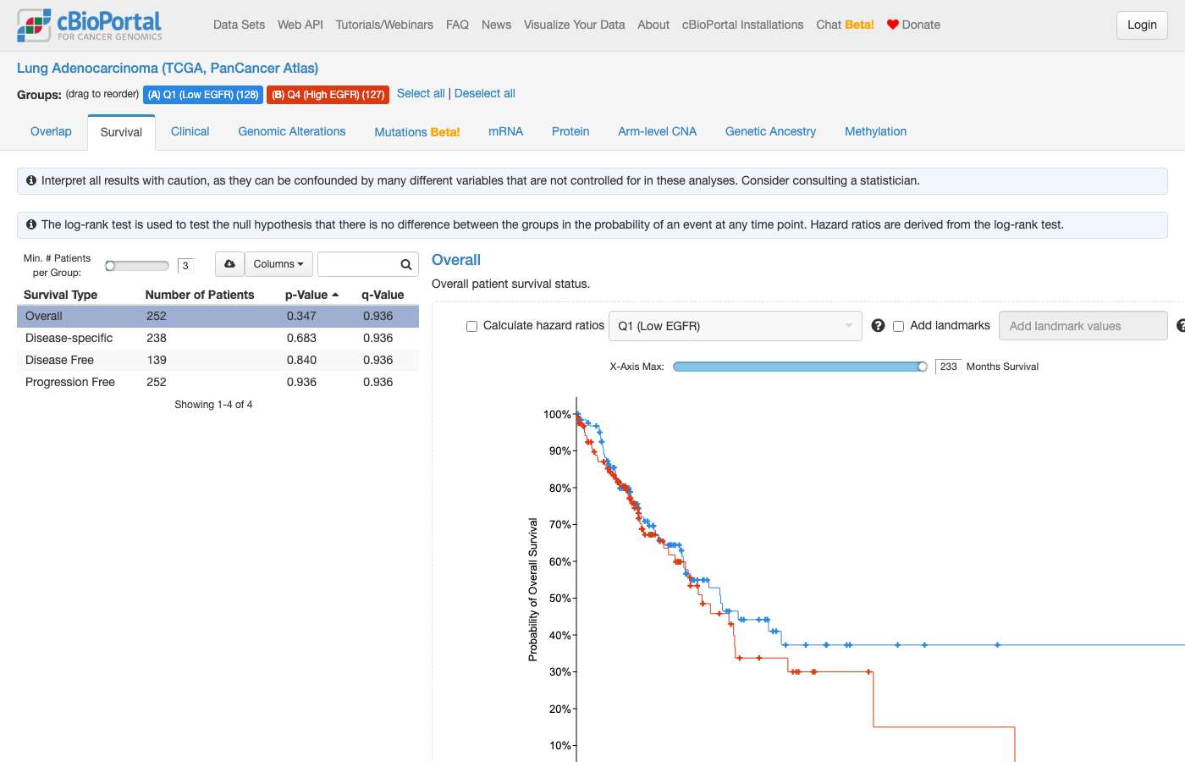Switch to the Clinical tab

pyautogui.click(x=190, y=131)
